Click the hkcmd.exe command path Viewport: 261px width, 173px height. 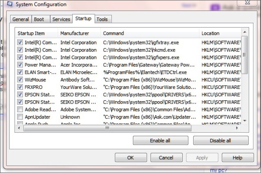click(x=139, y=50)
